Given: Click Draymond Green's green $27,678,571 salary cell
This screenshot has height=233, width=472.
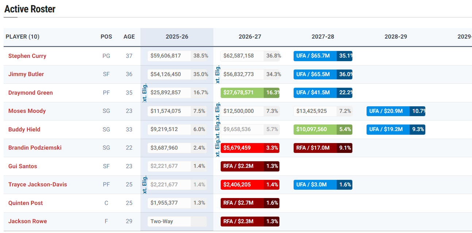Looking at the screenshot, I should pos(242,93).
